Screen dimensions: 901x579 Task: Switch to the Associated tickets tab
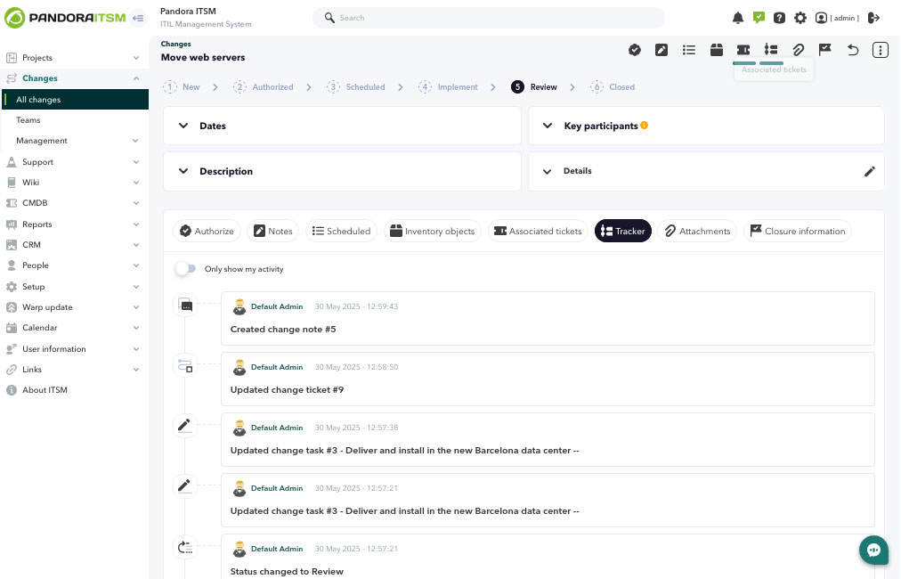click(x=538, y=231)
